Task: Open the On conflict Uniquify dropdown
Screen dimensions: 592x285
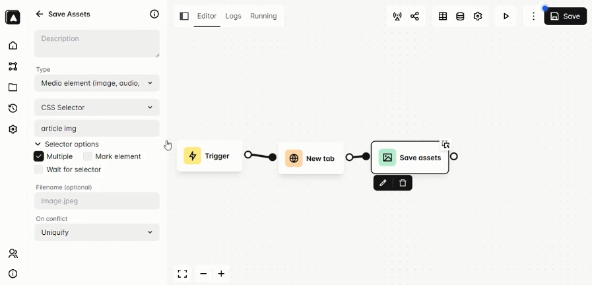Action: [97, 232]
